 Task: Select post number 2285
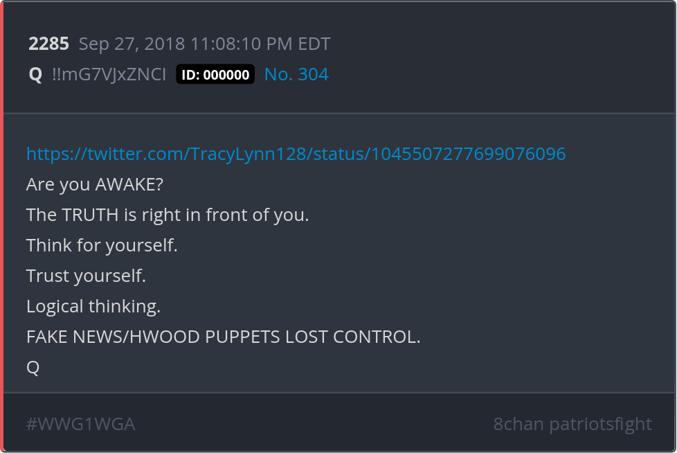[48, 44]
